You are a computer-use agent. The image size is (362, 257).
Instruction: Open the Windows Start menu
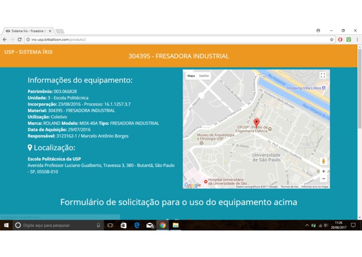click(x=6, y=225)
